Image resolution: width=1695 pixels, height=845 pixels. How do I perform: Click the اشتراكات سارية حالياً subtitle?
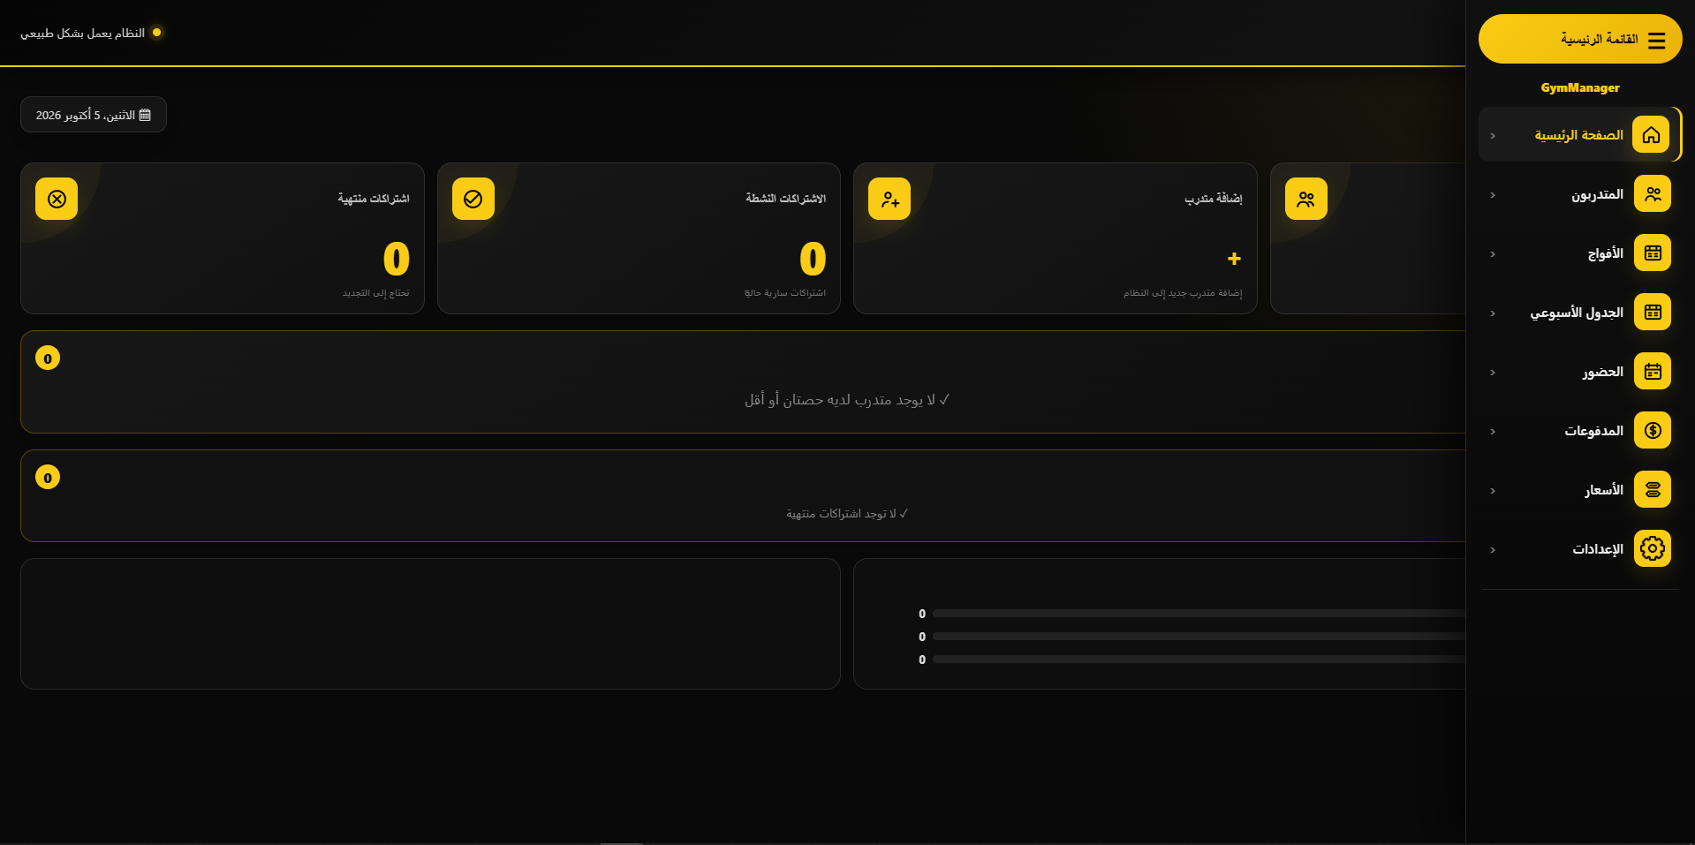pos(785,293)
